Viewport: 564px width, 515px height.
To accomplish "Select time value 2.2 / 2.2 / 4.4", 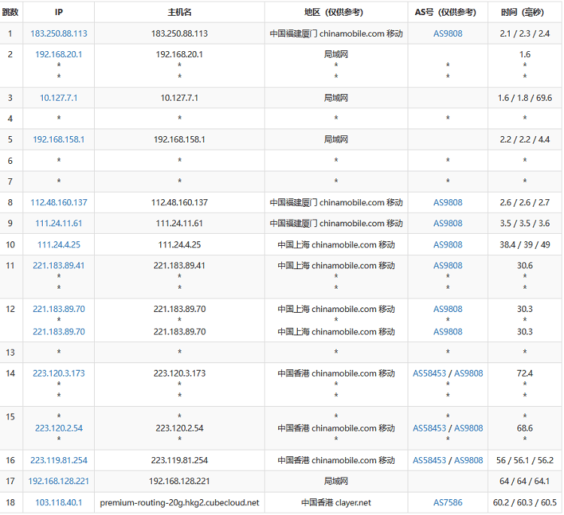I will coord(525,140).
